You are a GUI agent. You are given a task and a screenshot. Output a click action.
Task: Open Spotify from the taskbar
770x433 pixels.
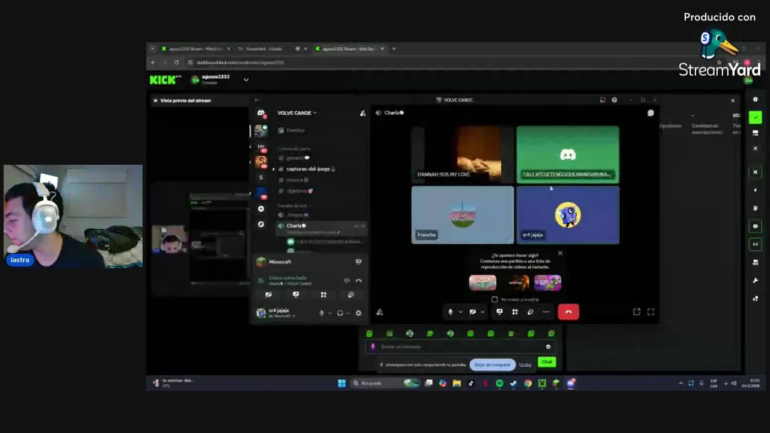pyautogui.click(x=499, y=383)
